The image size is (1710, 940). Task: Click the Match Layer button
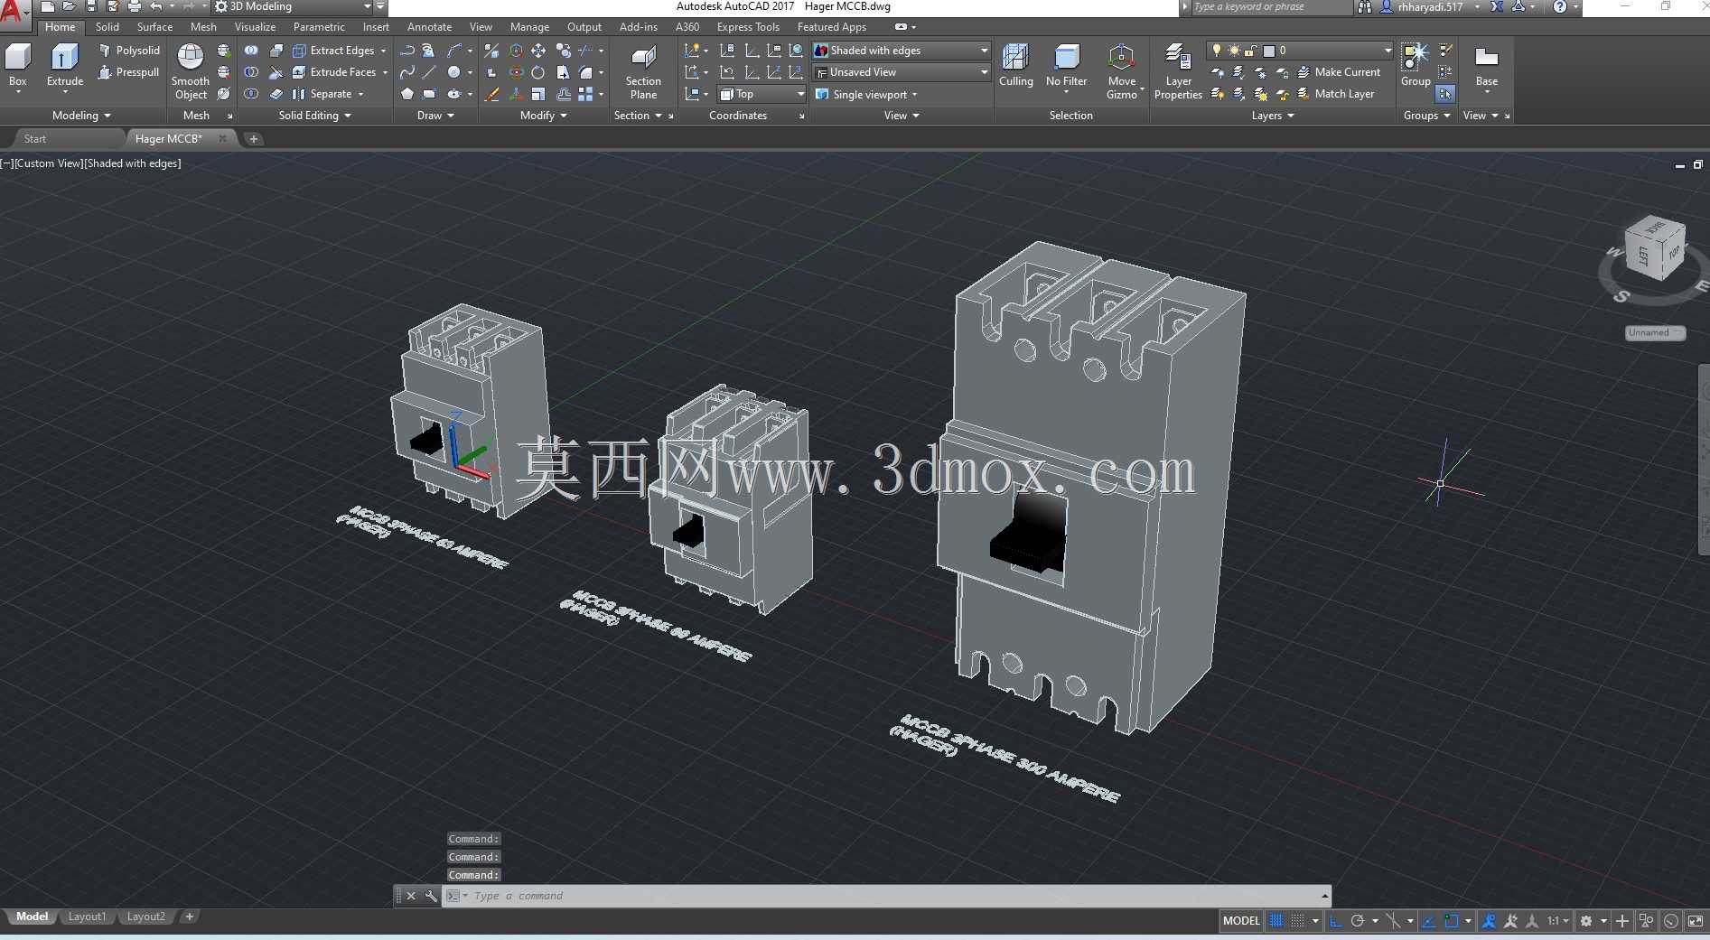coord(1336,94)
